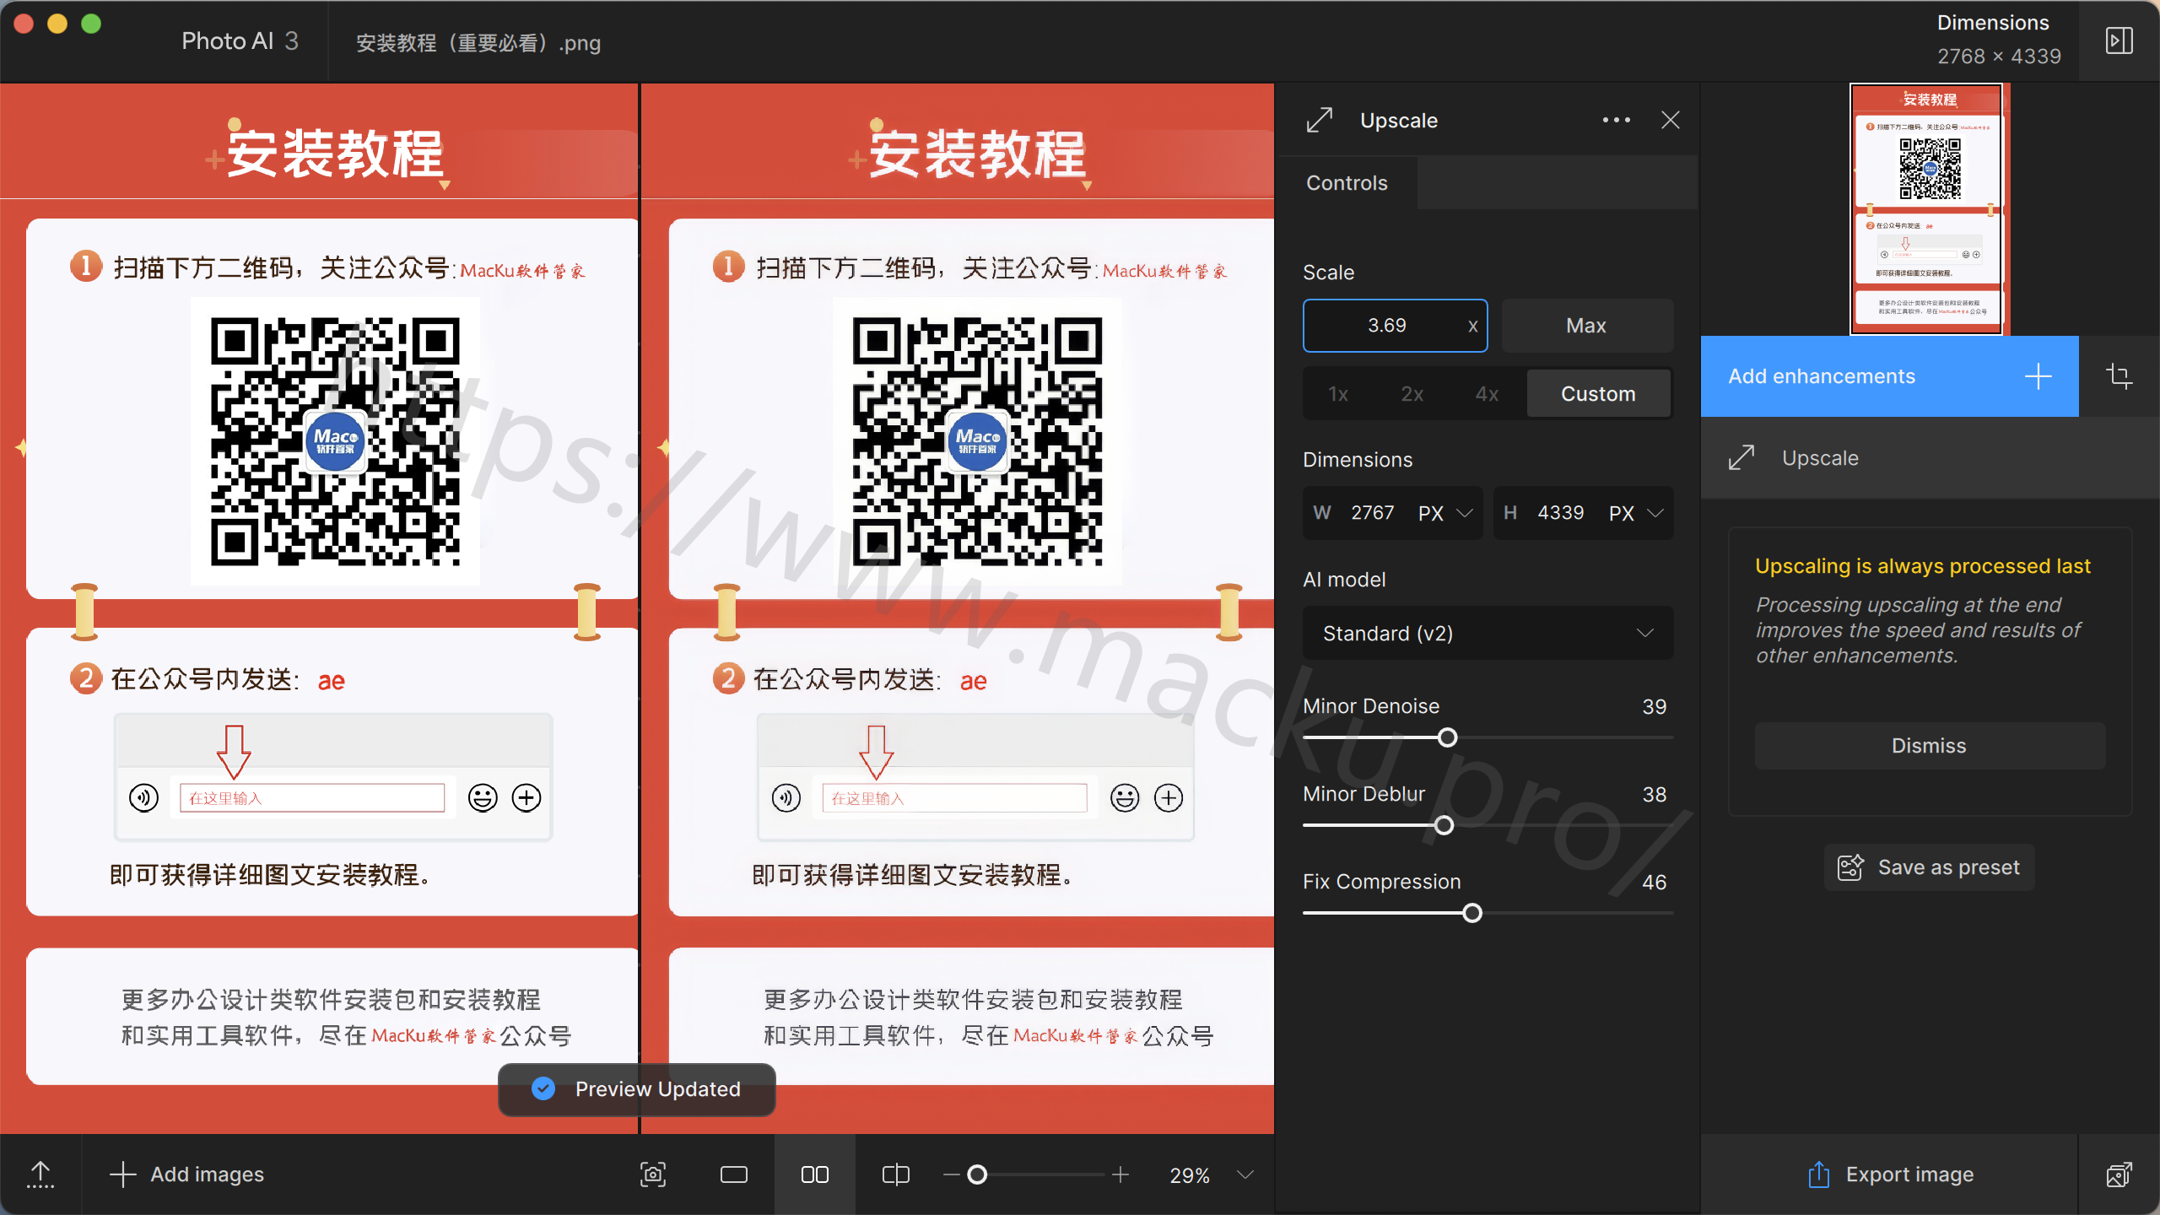Click the Minor Deblur slider handle
The height and width of the screenshot is (1215, 2160).
click(1444, 825)
